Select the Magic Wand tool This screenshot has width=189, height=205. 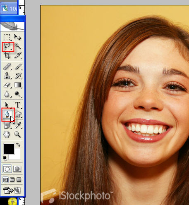click(18, 46)
